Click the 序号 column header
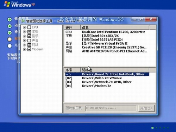Viewport: 176px width, 132px height. [x=72, y=70]
